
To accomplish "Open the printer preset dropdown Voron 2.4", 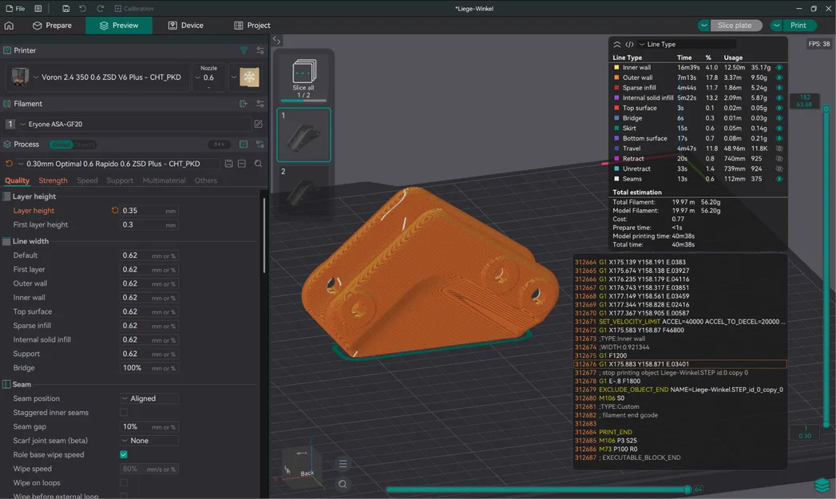I will click(97, 77).
